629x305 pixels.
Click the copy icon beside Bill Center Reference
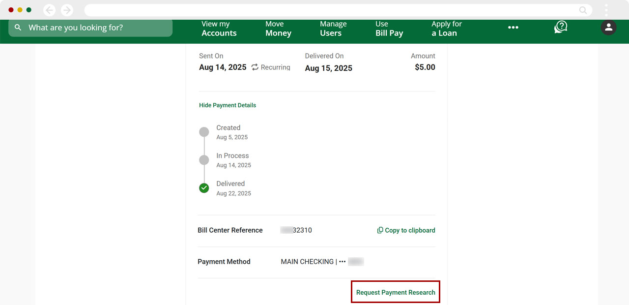tap(380, 230)
